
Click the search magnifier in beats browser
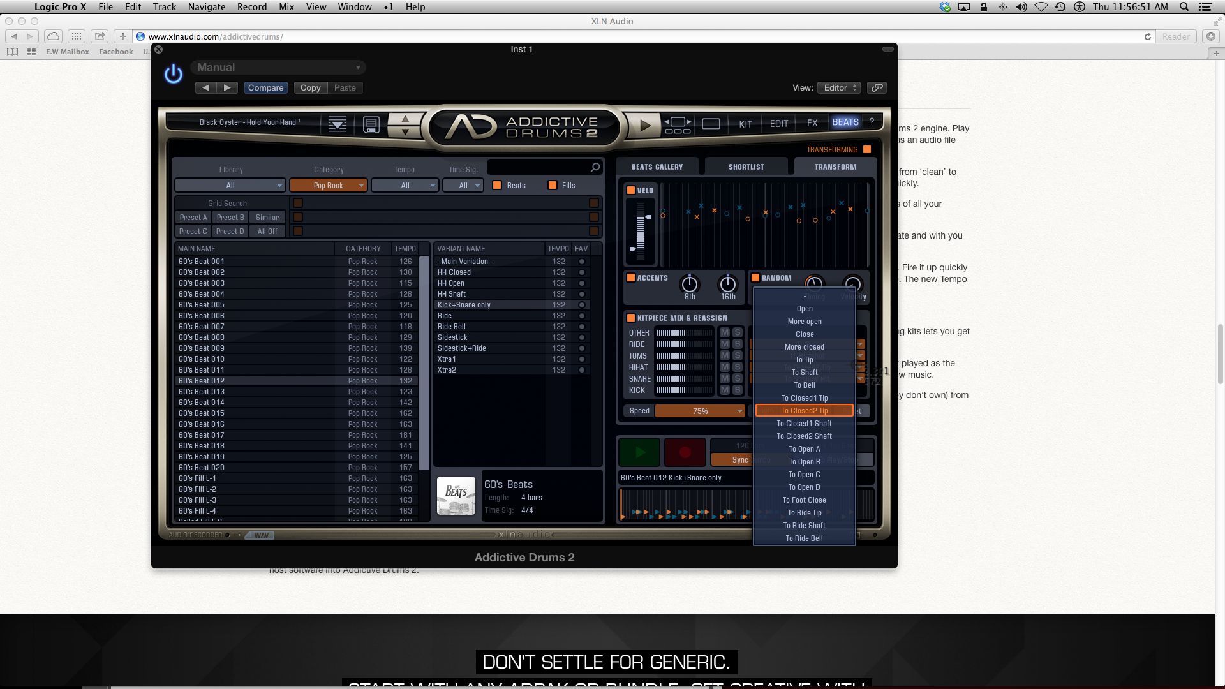pos(595,167)
